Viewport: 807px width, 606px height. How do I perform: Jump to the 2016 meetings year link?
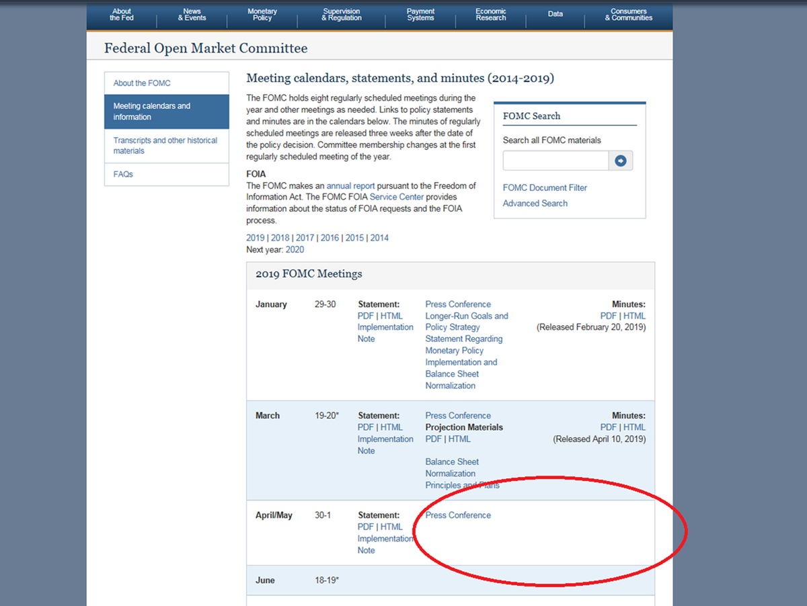pos(330,238)
